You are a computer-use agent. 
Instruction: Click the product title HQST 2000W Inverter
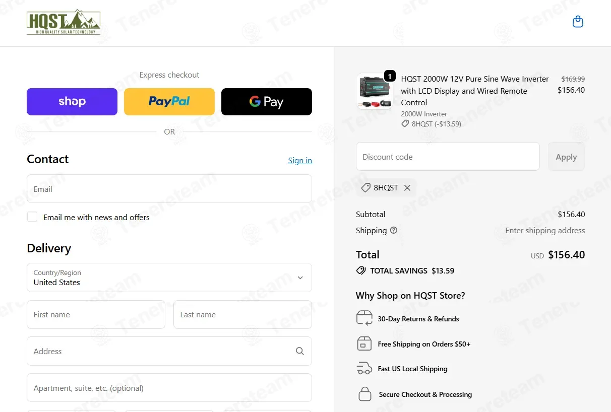[475, 91]
